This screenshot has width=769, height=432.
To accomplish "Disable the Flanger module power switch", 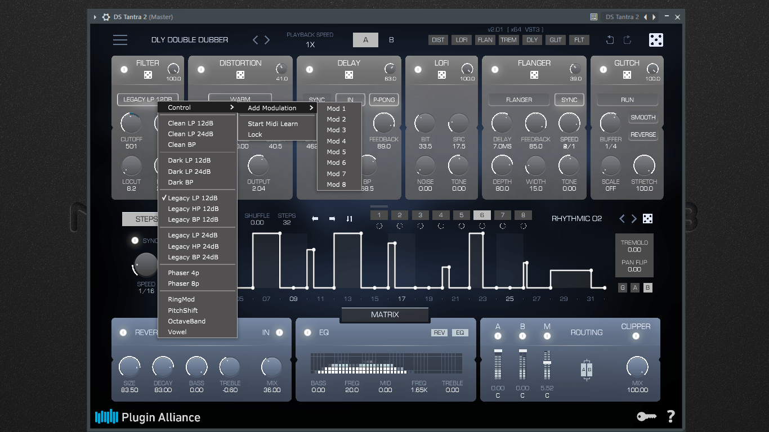I will coord(494,70).
